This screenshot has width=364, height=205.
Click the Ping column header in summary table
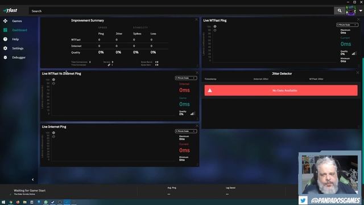[x=101, y=34]
